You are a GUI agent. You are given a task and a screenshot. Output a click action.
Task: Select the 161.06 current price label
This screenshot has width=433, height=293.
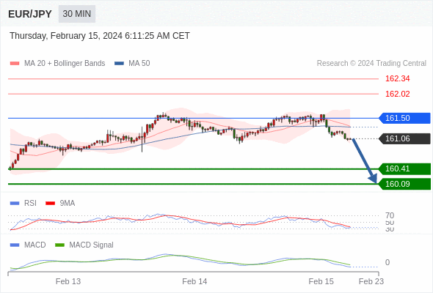coord(404,138)
